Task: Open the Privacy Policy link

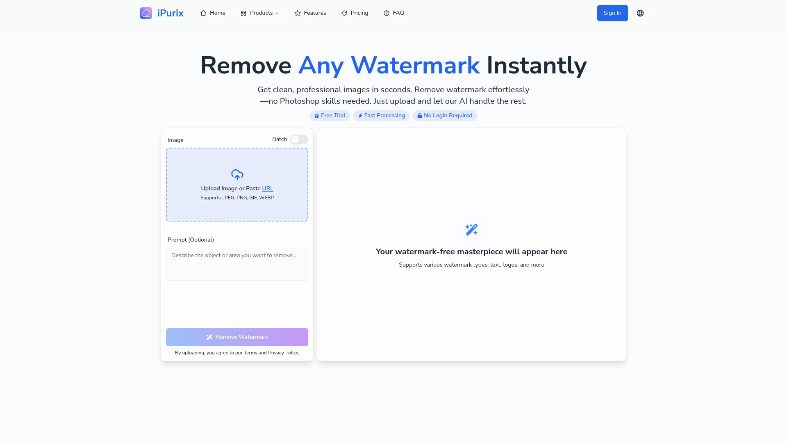Action: click(283, 353)
